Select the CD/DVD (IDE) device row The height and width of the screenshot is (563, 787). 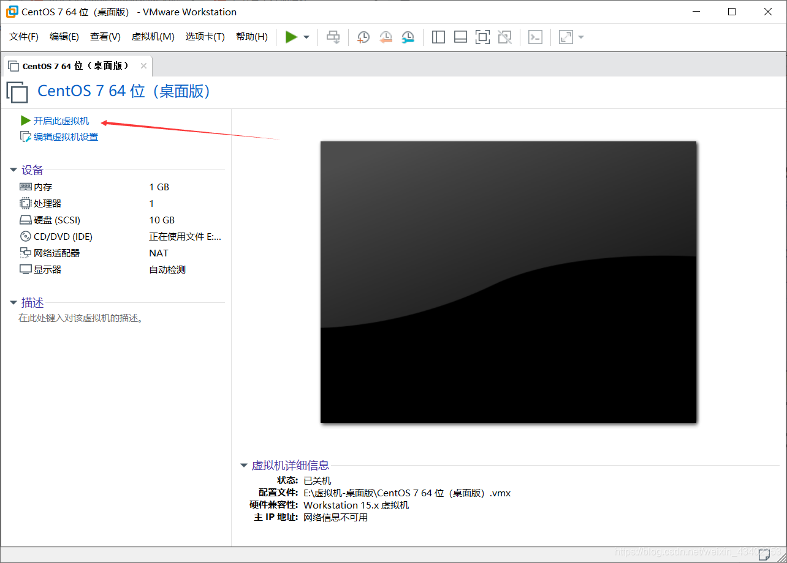pyautogui.click(x=121, y=237)
